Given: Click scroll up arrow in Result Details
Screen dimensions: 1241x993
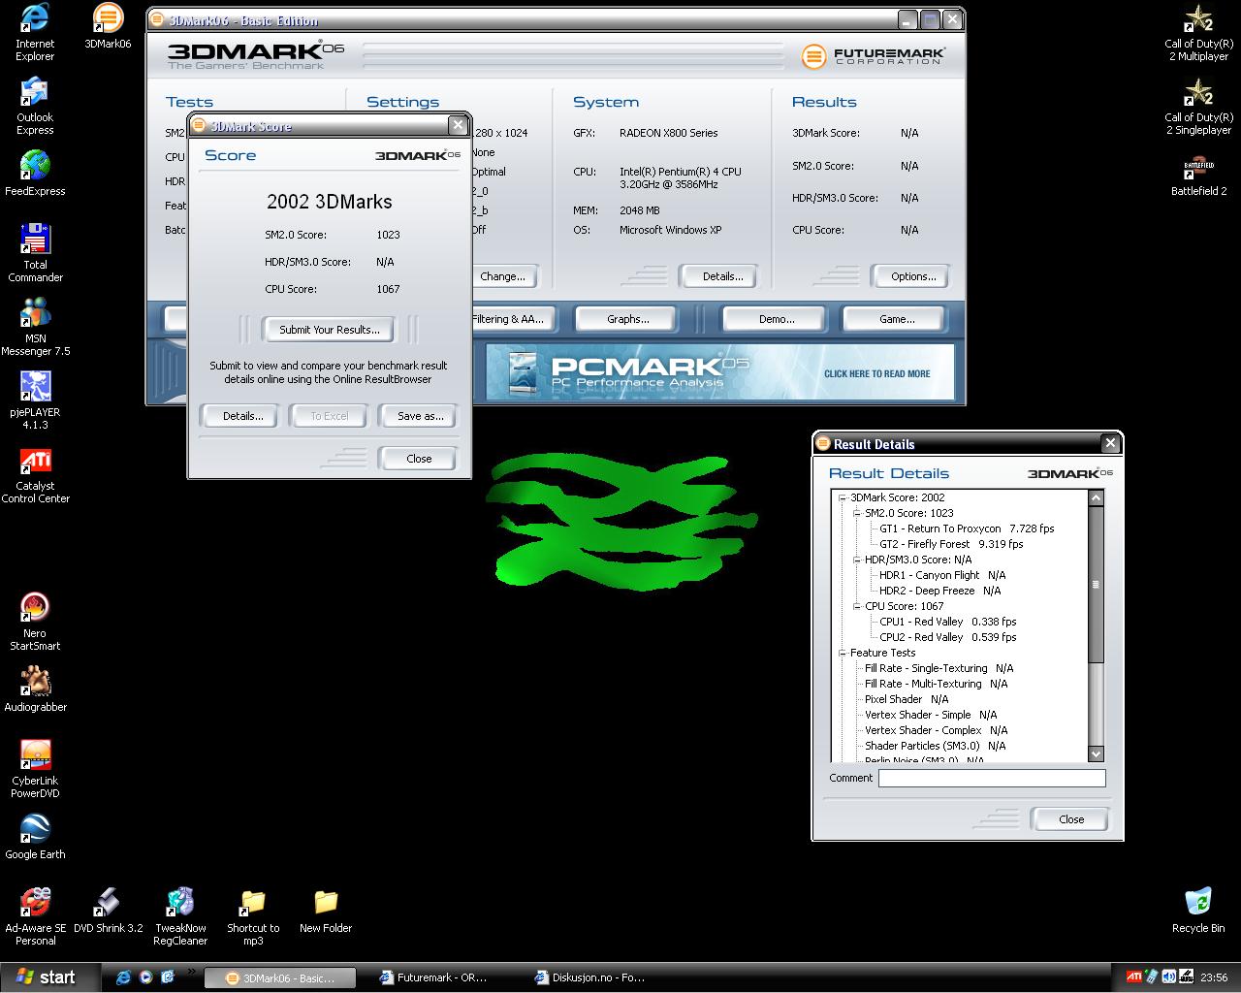Looking at the screenshot, I should [1097, 498].
